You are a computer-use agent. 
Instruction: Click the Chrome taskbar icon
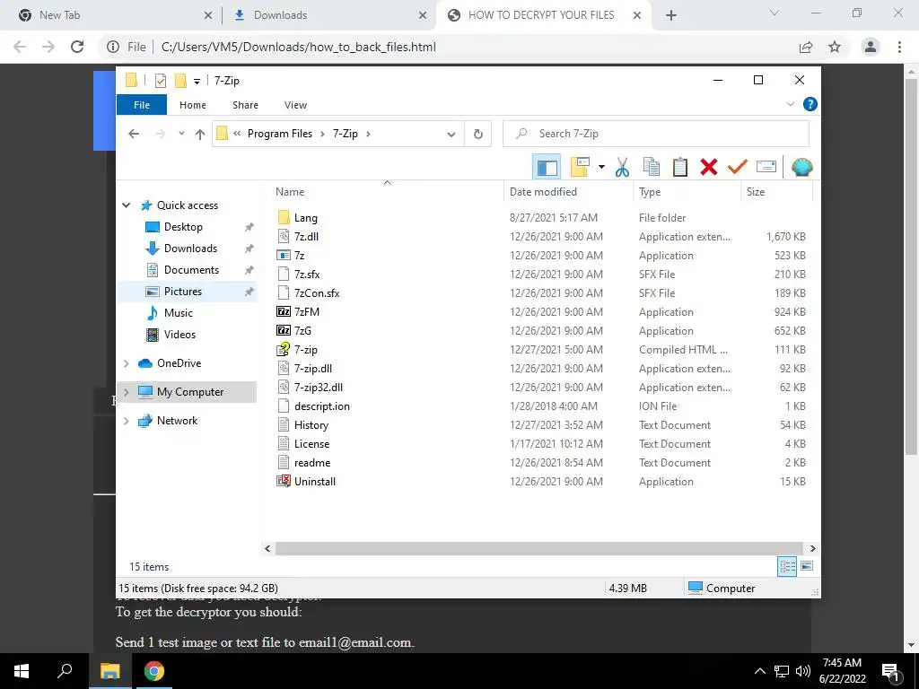tap(154, 671)
